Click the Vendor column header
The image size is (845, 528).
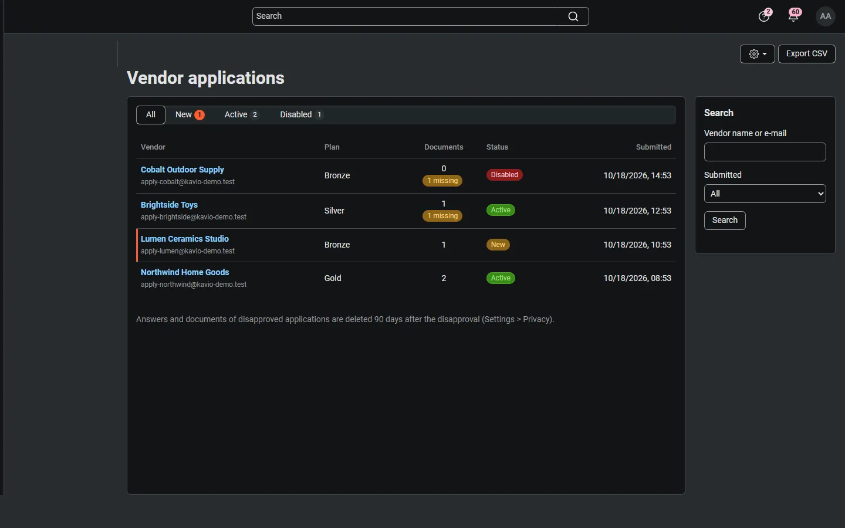tap(153, 147)
